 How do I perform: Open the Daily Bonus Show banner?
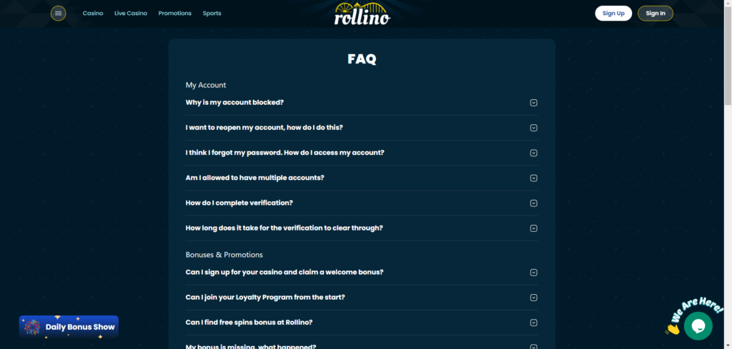79,327
